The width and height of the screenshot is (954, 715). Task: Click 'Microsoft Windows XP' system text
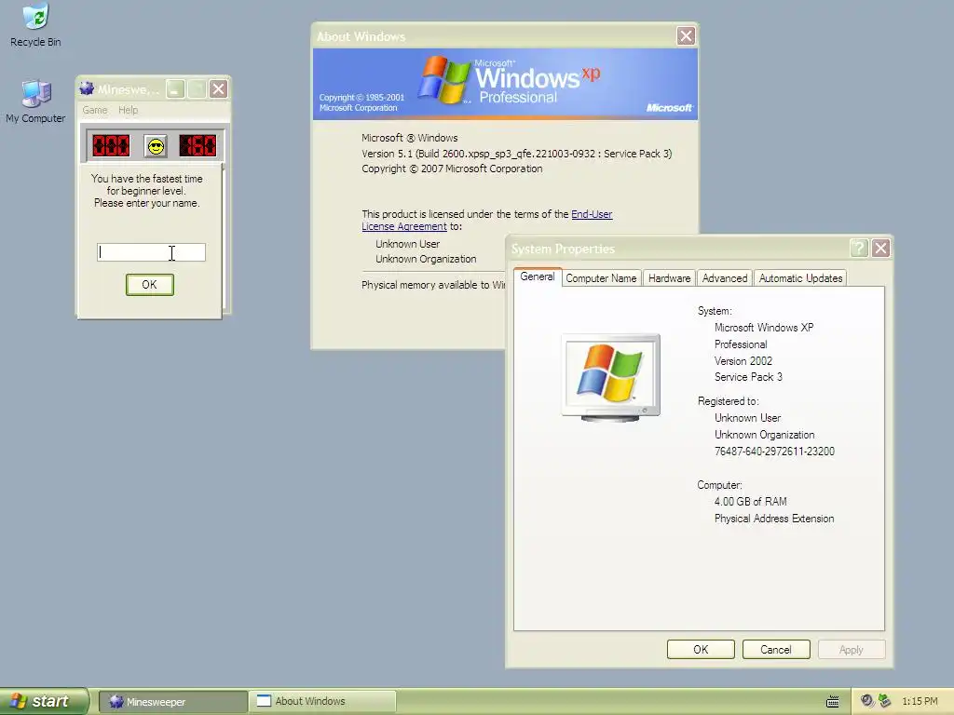764,327
